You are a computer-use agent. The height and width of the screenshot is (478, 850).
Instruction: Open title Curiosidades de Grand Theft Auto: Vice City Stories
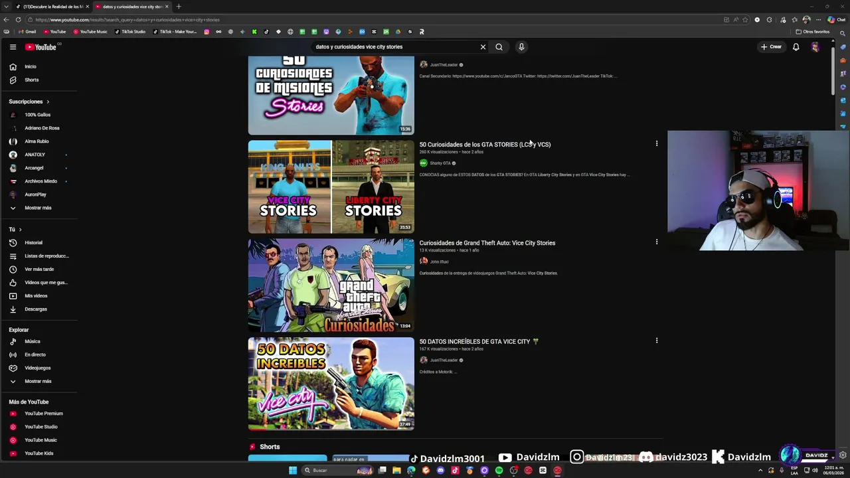point(487,243)
